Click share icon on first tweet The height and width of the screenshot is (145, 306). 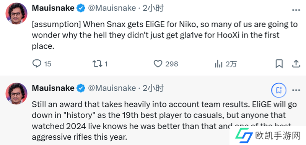click(x=296, y=64)
